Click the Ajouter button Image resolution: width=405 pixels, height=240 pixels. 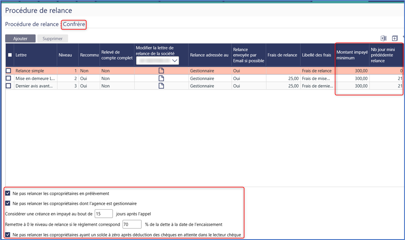tap(20, 38)
